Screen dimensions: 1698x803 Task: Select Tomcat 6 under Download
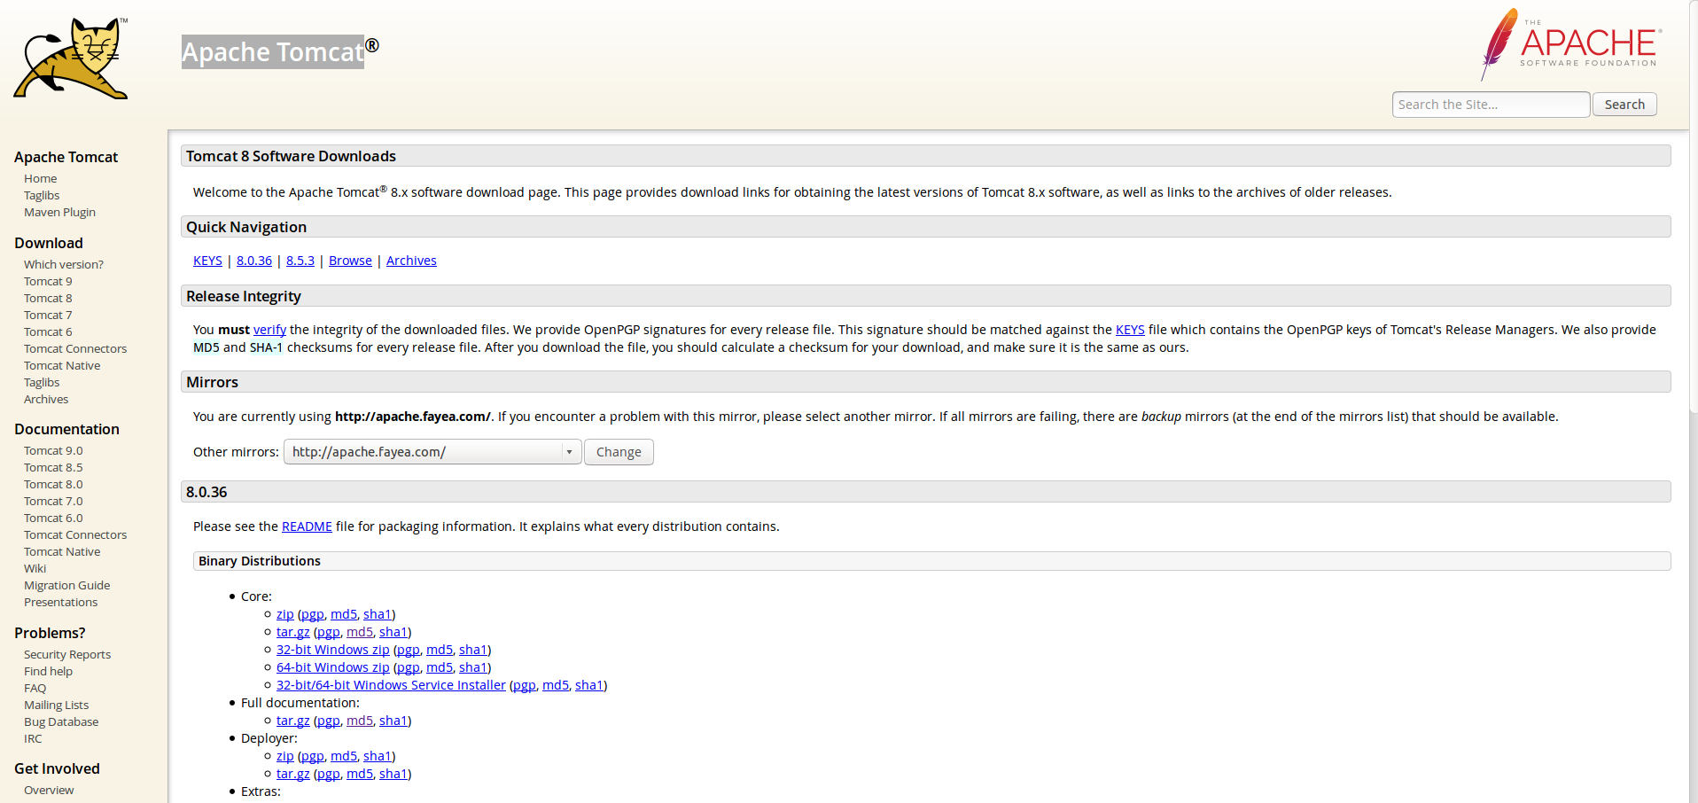[48, 332]
